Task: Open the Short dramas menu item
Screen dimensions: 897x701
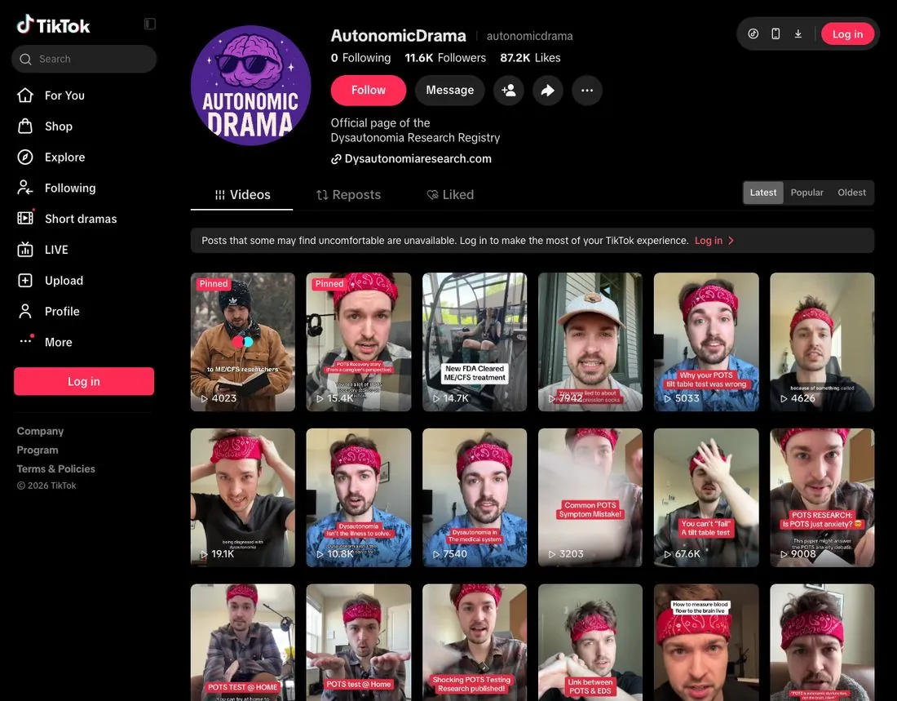Action: pyautogui.click(x=81, y=219)
